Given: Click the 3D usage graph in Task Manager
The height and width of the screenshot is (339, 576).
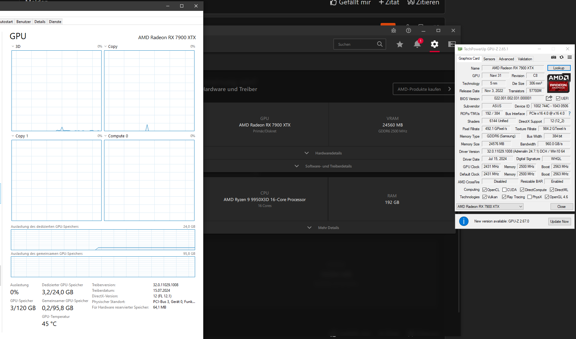Looking at the screenshot, I should point(57,91).
